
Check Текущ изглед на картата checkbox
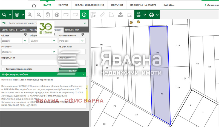coord(3,69)
